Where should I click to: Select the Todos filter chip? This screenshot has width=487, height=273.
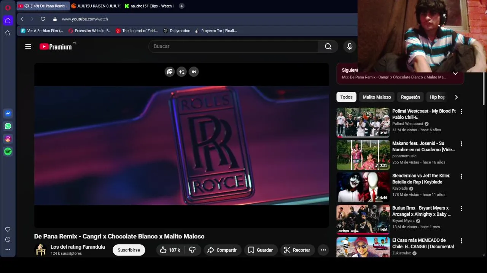pos(346,97)
